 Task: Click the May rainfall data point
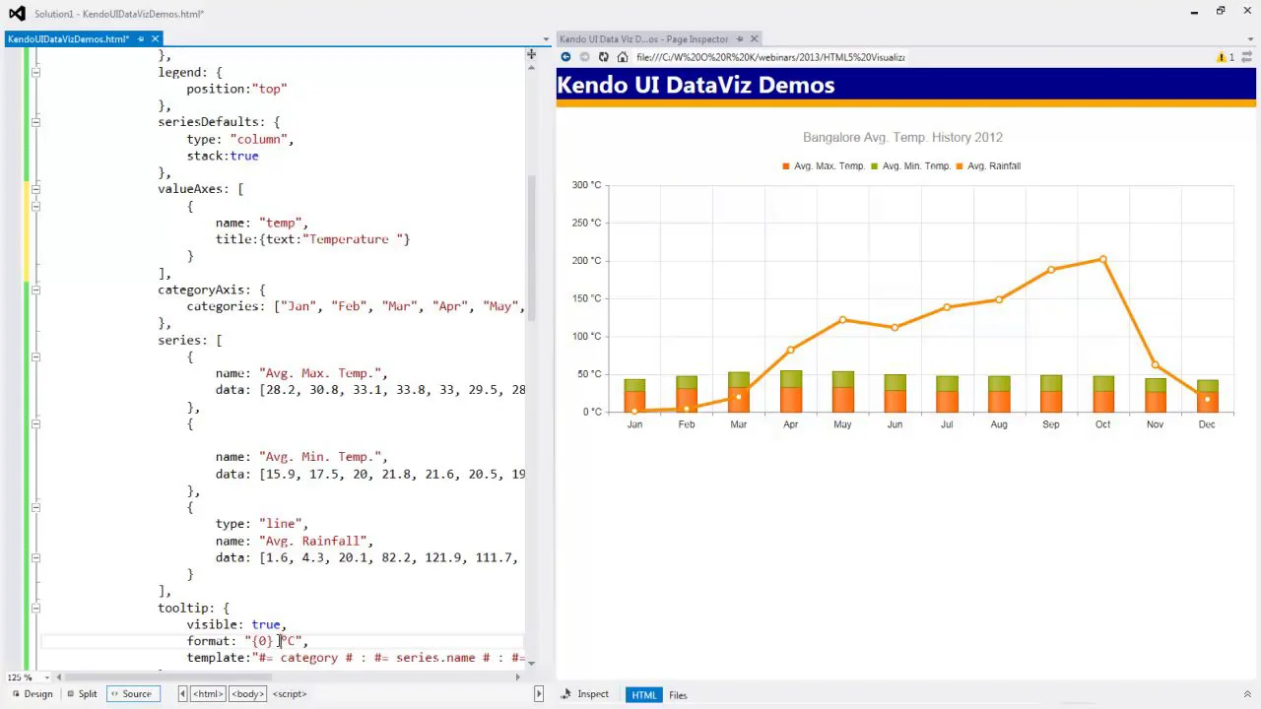point(842,320)
